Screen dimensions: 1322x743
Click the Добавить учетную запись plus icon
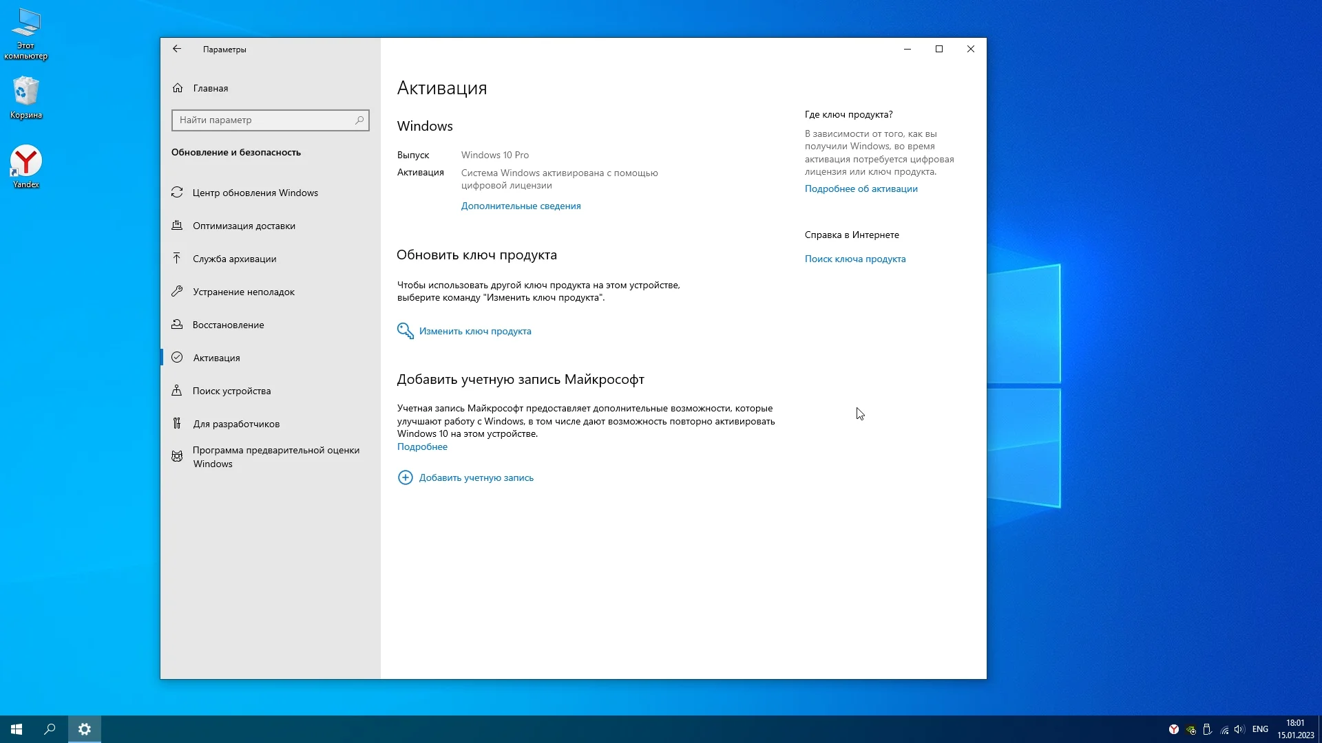tap(405, 477)
